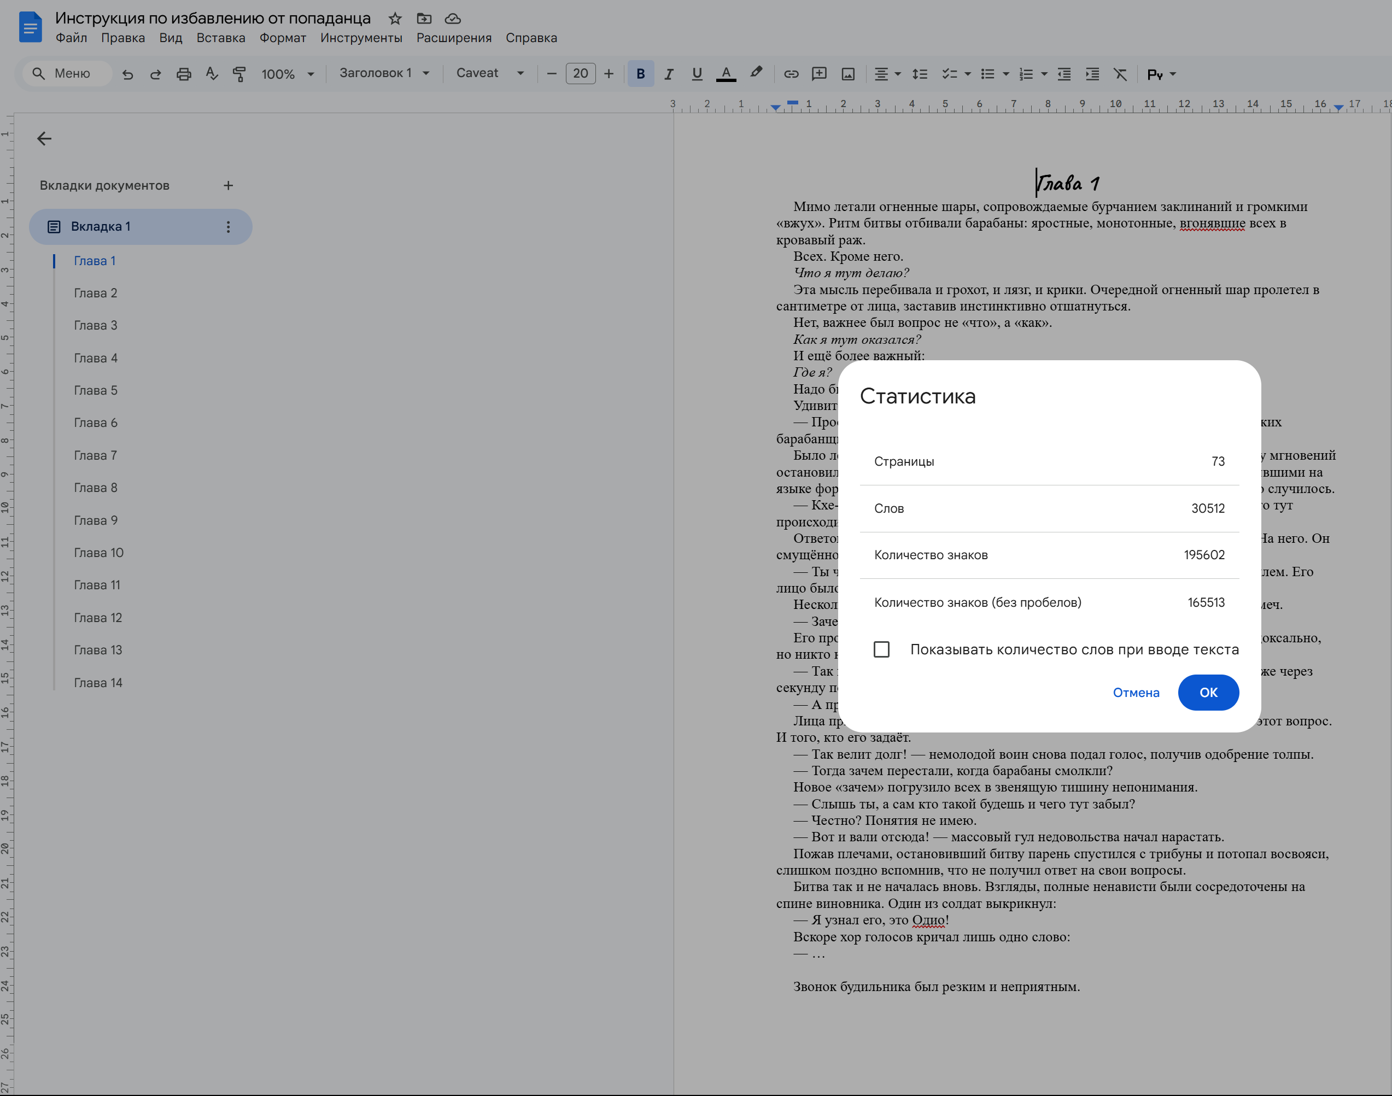Image resolution: width=1392 pixels, height=1096 pixels.
Task: Toggle italic formatting button
Action: coord(668,74)
